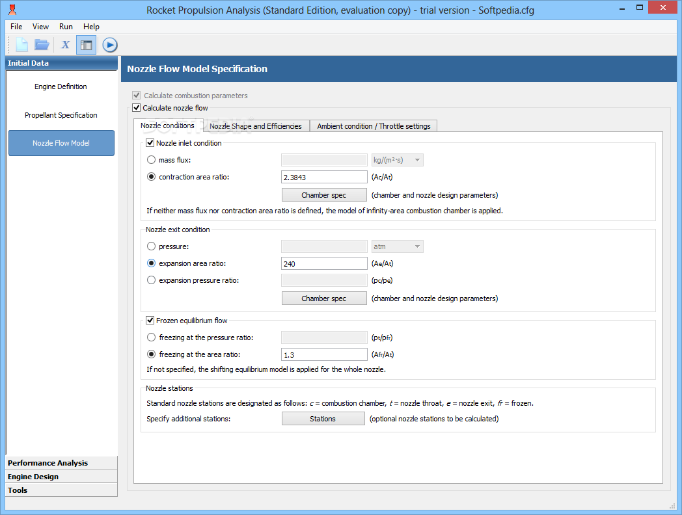The height and width of the screenshot is (515, 682).
Task: Expand the Engine Design section
Action: pyautogui.click(x=61, y=477)
